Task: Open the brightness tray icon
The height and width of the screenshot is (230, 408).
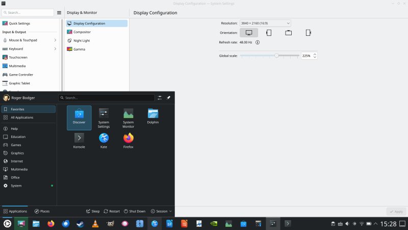Action: tap(354, 224)
